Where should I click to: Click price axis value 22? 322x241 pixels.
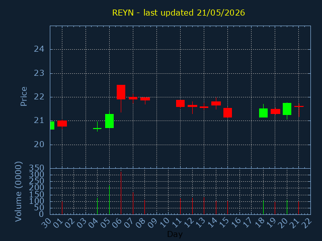[x=39, y=97]
